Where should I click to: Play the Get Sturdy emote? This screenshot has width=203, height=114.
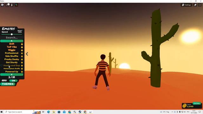(12, 62)
